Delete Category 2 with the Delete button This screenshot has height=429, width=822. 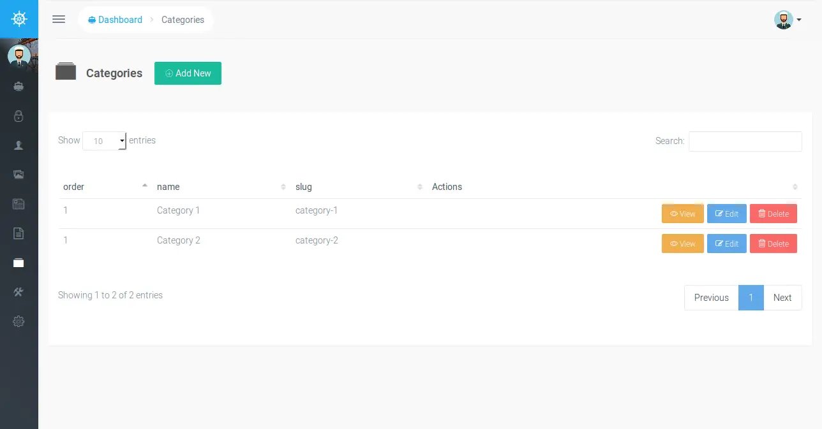pyautogui.click(x=773, y=244)
